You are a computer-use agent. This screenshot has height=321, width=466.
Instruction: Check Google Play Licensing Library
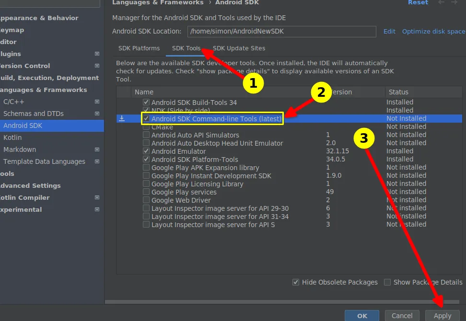click(146, 184)
